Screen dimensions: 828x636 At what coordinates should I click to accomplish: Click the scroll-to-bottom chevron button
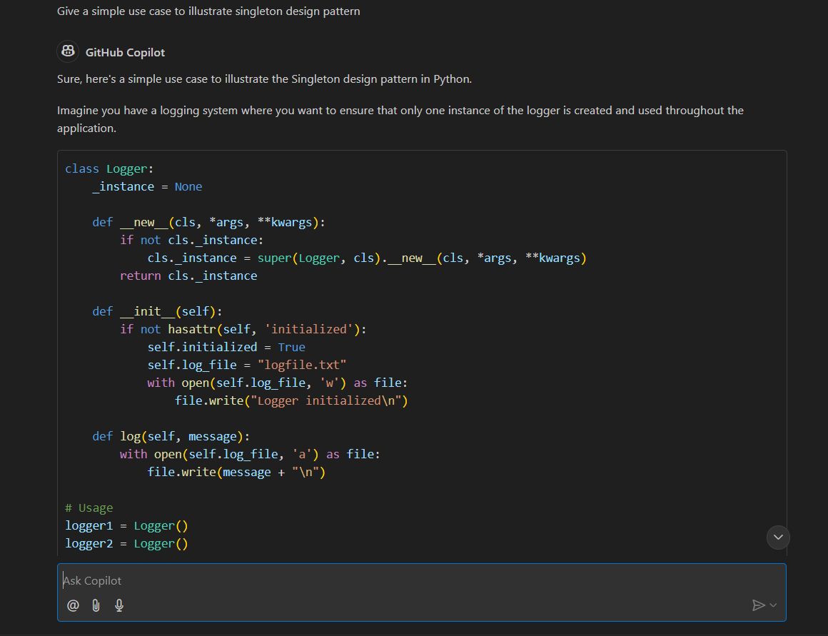click(x=778, y=537)
